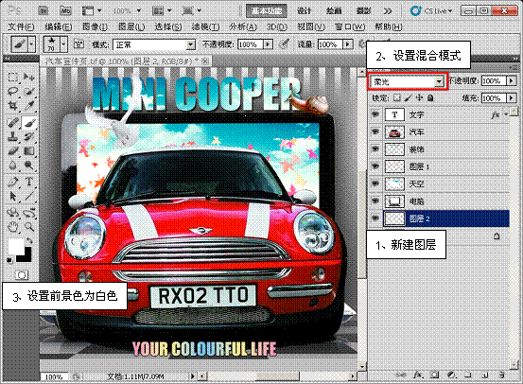Viewport: 523px width, 384px height.
Task: Open brush panel toggle in options bar
Action: (x=78, y=44)
